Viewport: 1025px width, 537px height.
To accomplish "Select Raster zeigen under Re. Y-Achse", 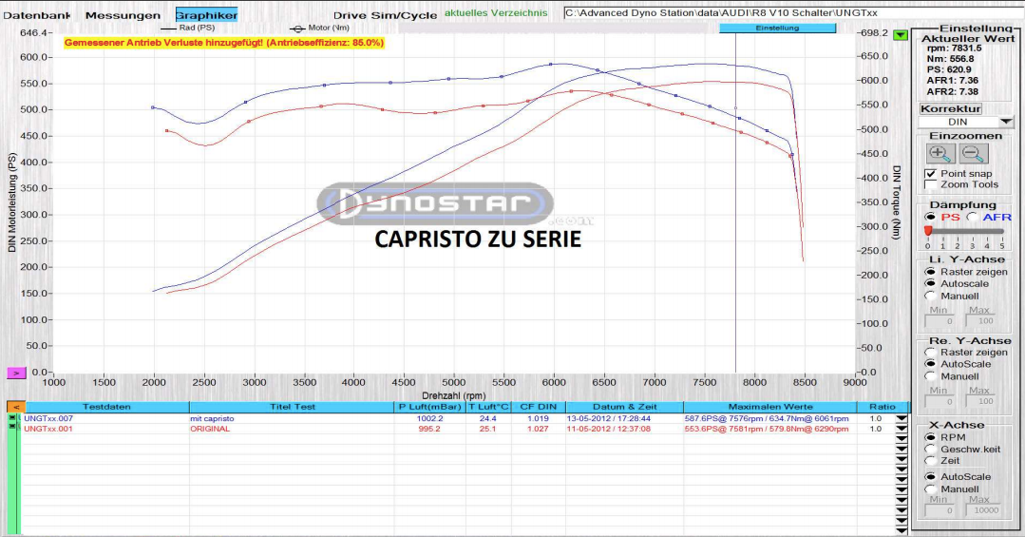I will click(930, 352).
